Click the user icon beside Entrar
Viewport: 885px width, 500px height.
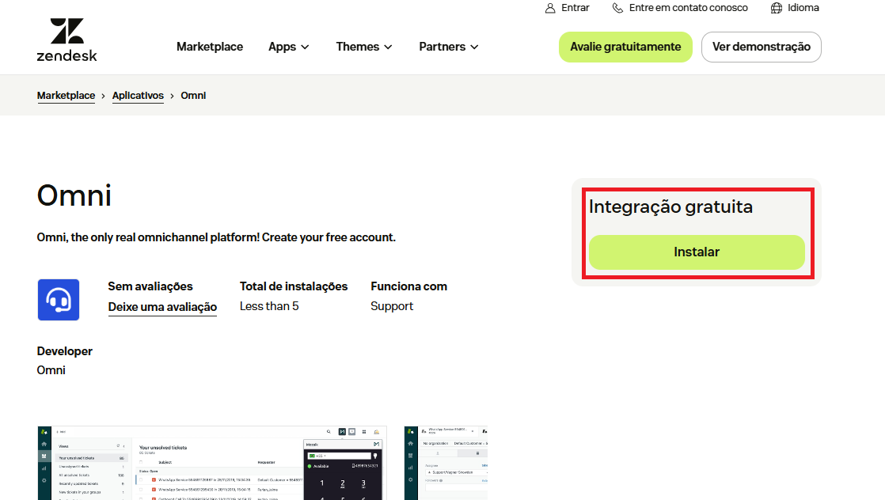tap(550, 8)
